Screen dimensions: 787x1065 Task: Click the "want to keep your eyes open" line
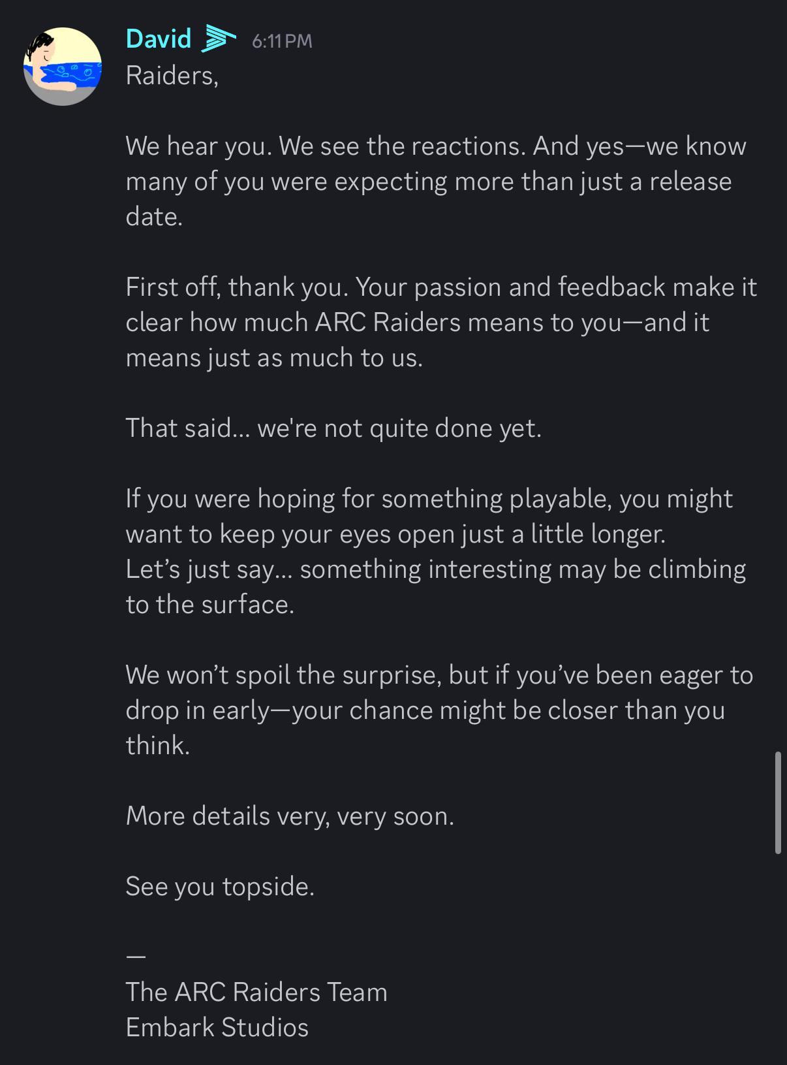tap(395, 534)
